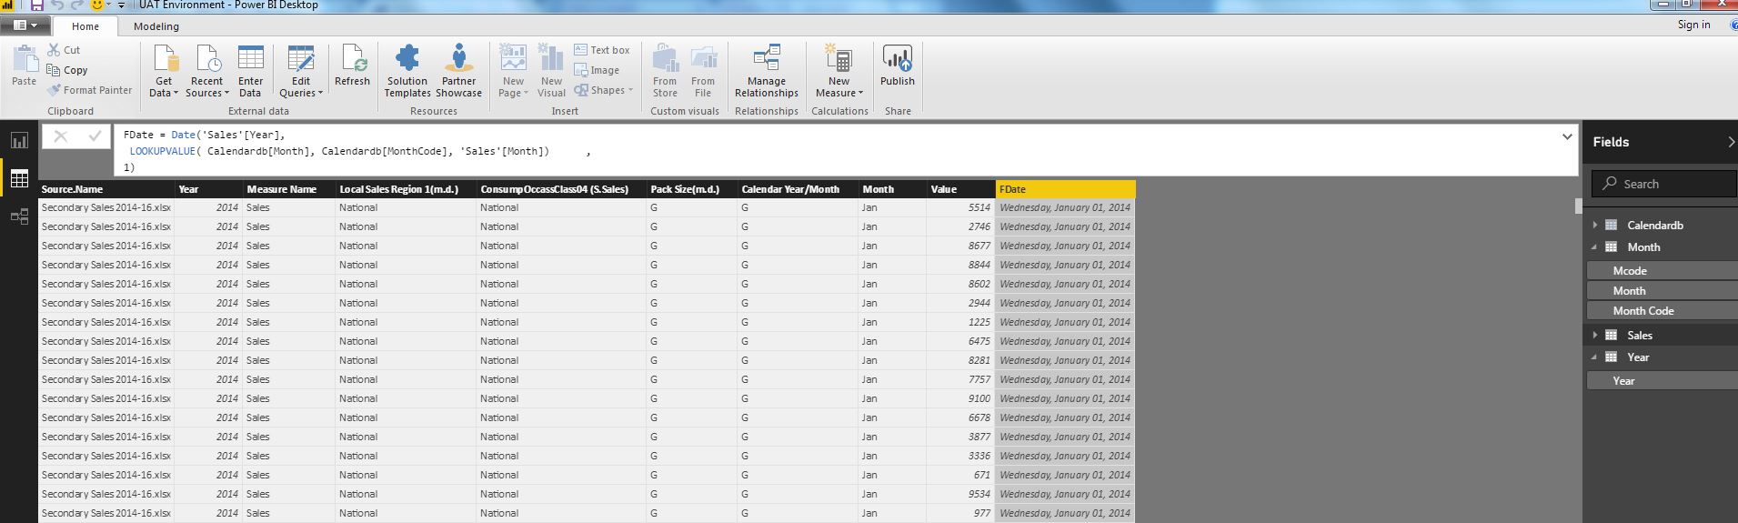Open Get Data
The image size is (1738, 523).
pos(164,71)
